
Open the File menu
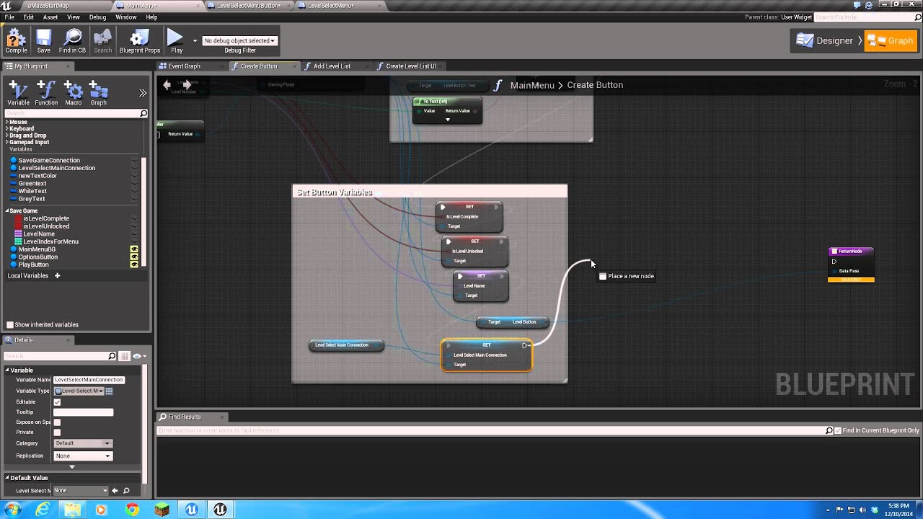coord(9,17)
